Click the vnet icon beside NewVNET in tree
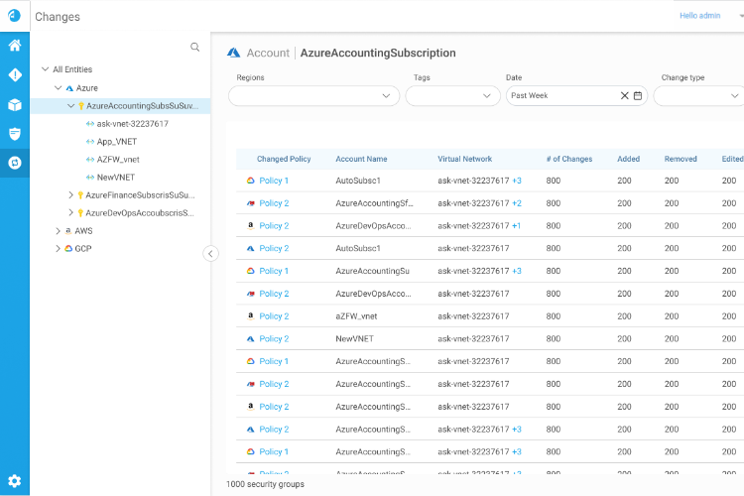 [x=90, y=178]
